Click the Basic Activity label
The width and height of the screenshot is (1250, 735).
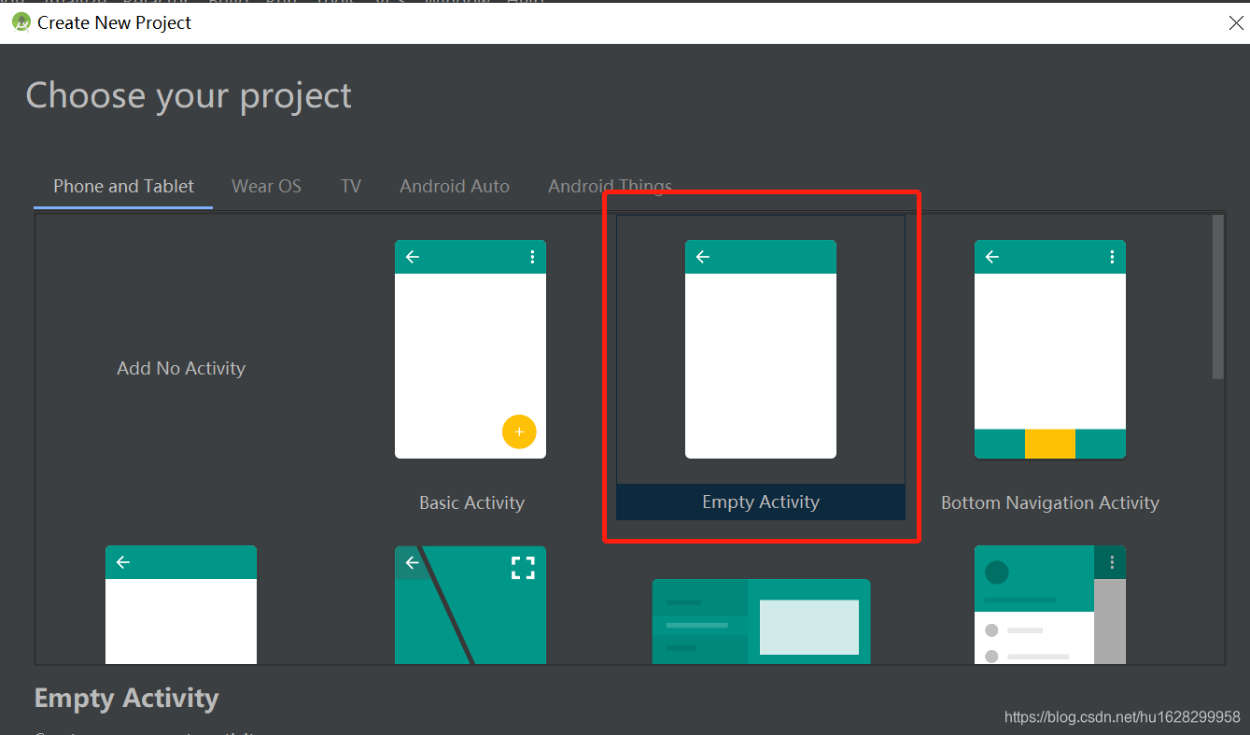[x=471, y=502]
